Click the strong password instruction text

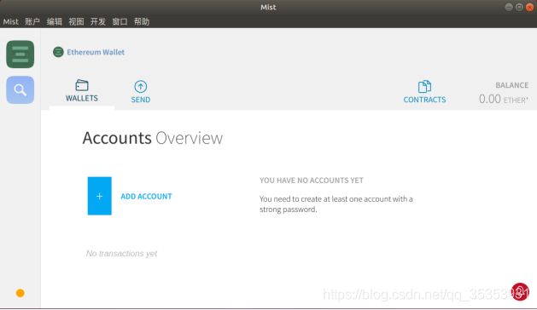[336, 204]
